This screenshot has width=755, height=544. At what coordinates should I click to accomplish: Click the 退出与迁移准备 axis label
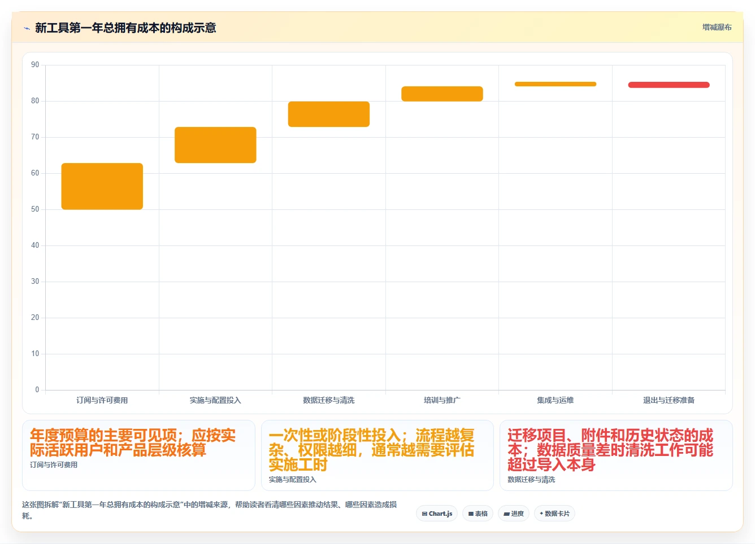pyautogui.click(x=669, y=400)
